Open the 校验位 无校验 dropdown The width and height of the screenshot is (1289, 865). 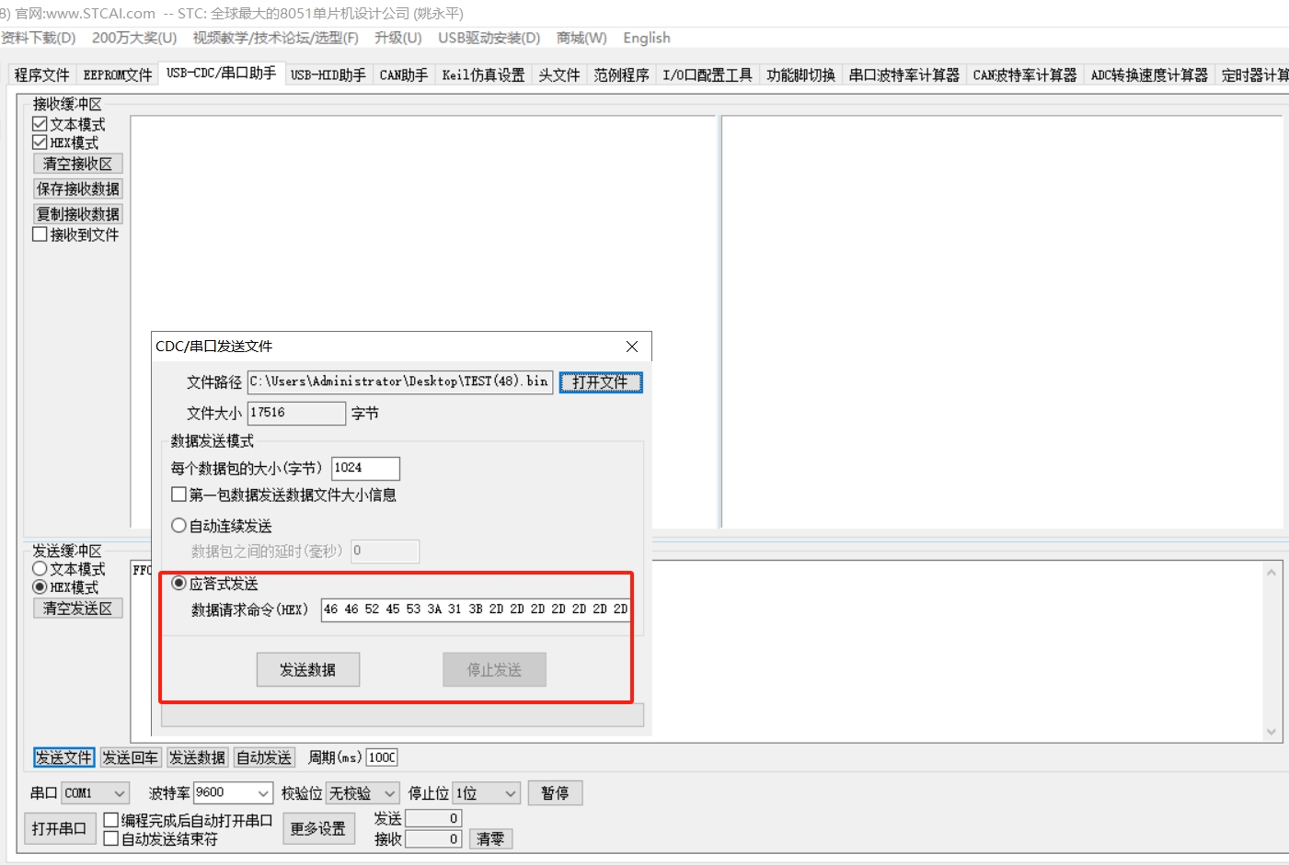(363, 792)
